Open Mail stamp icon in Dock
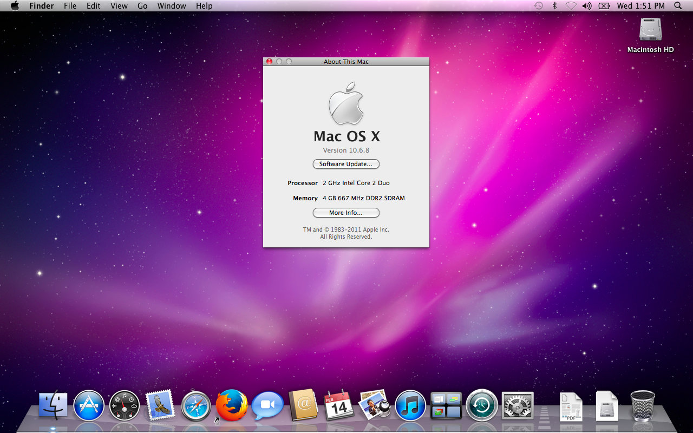The height and width of the screenshot is (433, 693). click(160, 405)
